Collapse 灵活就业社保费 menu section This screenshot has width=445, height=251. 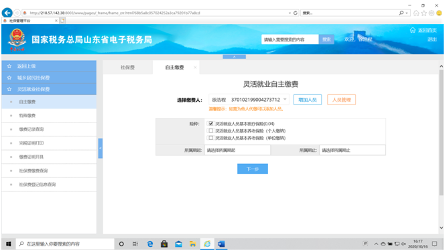49,89
